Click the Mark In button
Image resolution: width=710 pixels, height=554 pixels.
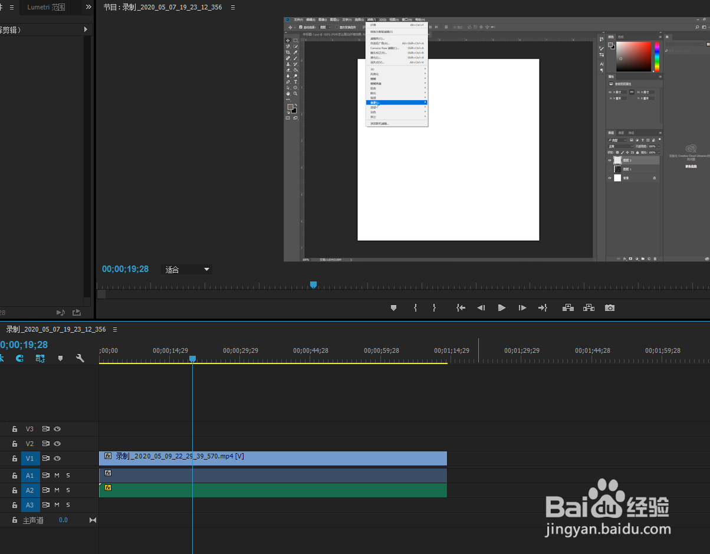pyautogui.click(x=416, y=308)
